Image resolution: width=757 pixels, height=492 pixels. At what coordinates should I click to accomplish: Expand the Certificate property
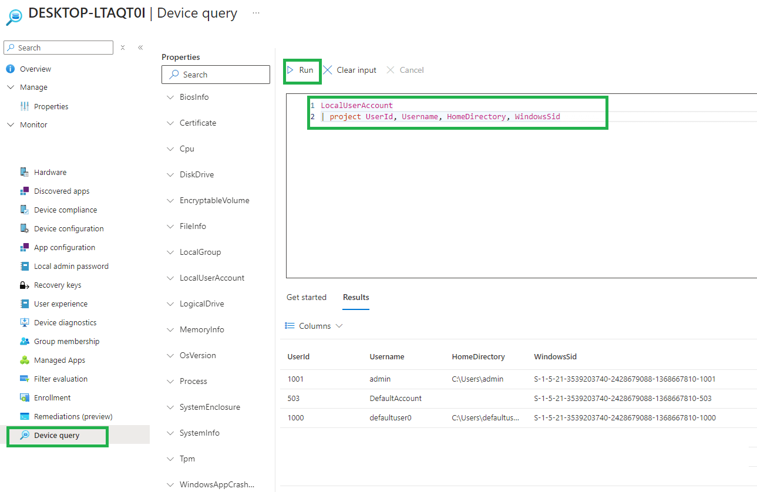[170, 123]
